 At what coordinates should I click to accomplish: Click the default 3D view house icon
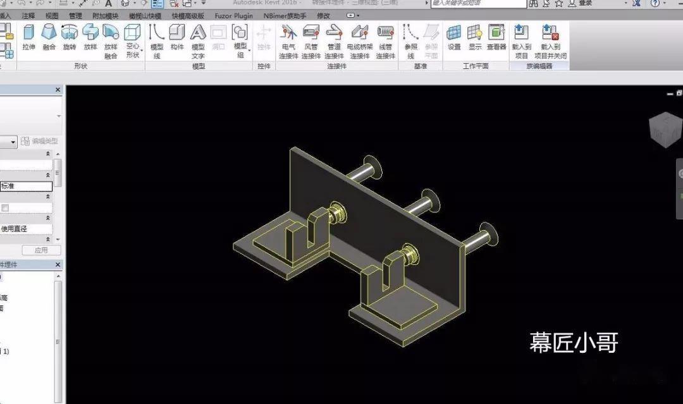click(125, 4)
